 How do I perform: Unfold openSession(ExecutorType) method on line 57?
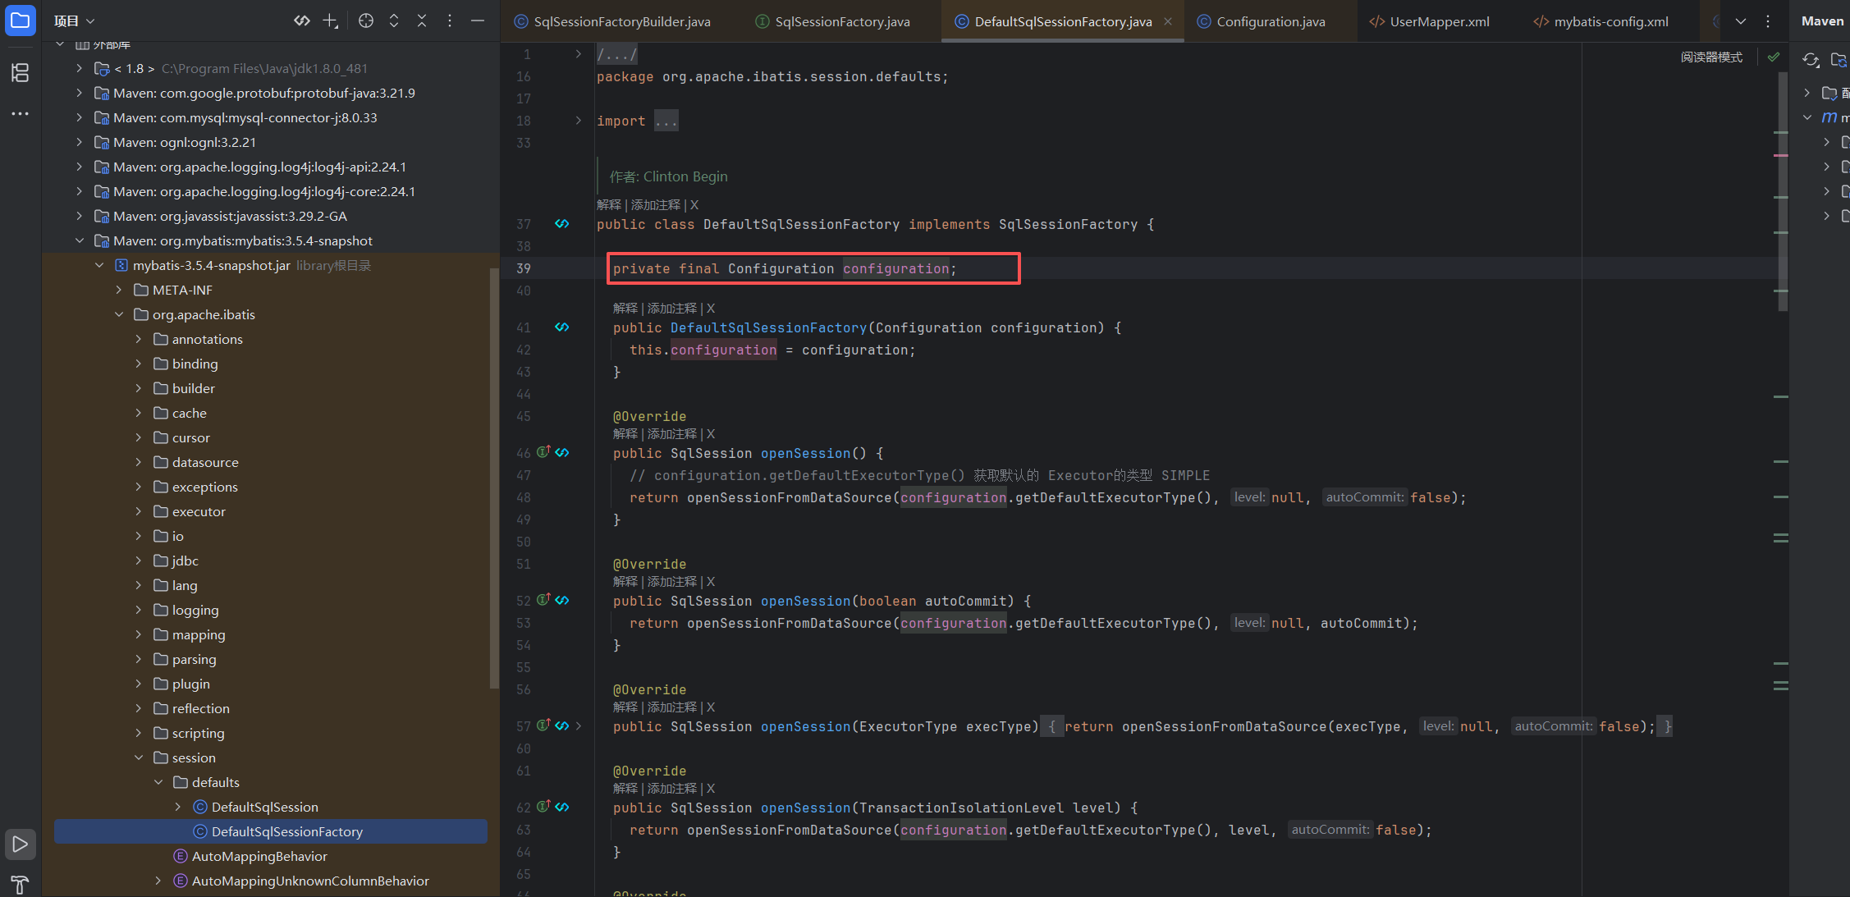click(579, 725)
